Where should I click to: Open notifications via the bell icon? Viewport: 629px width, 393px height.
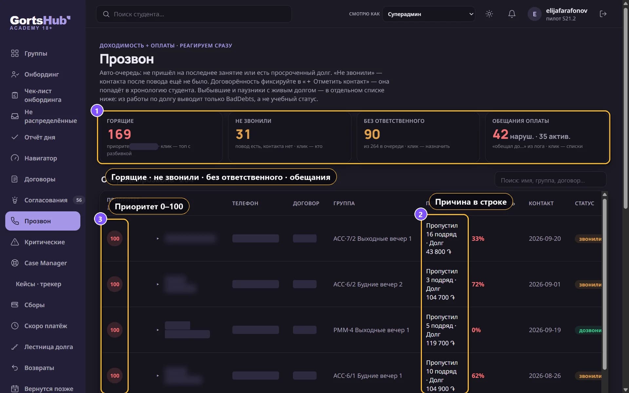tap(512, 14)
